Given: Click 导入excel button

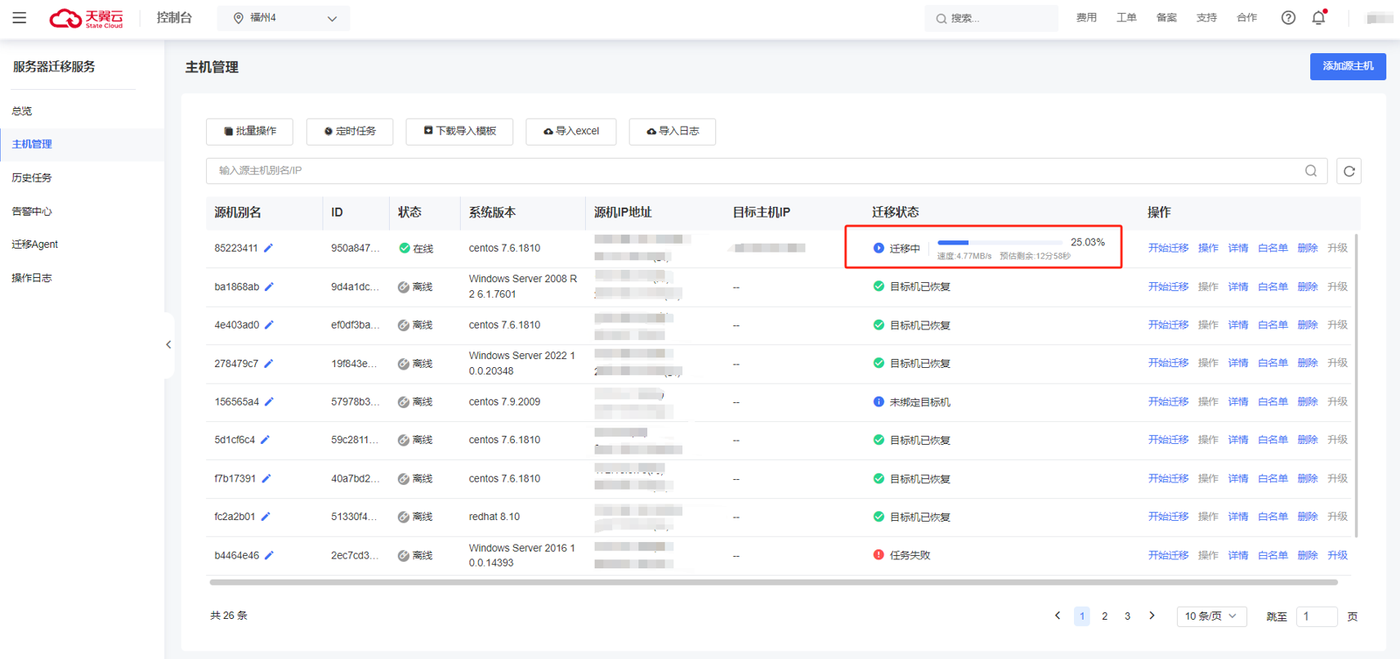Looking at the screenshot, I should [571, 131].
